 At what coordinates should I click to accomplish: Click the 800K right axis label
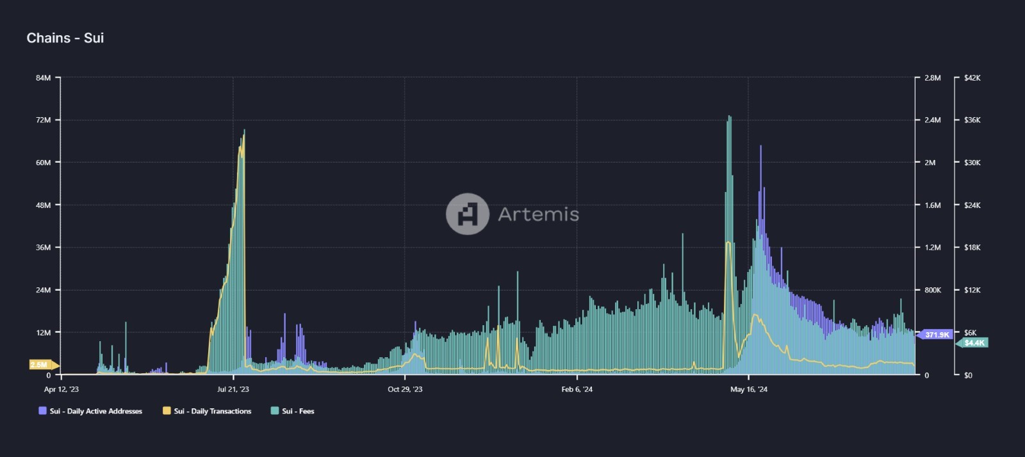(933, 290)
